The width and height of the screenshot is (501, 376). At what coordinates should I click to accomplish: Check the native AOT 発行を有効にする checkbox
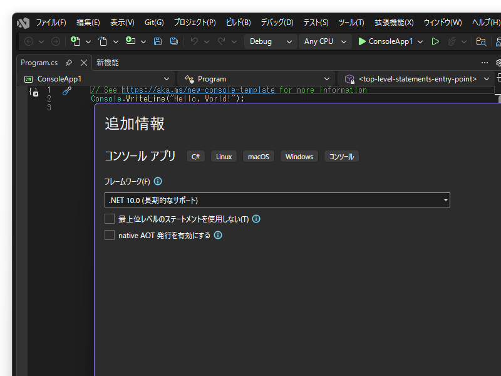click(110, 235)
